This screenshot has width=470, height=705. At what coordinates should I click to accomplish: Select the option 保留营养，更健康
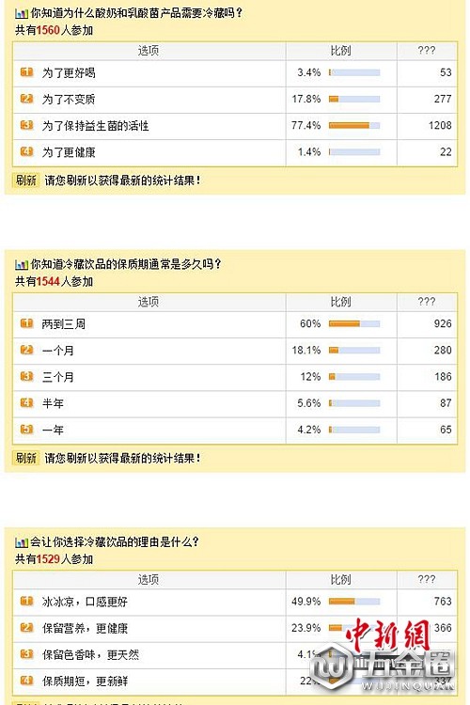coord(85,628)
